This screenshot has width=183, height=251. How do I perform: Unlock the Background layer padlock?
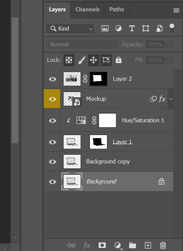(x=162, y=182)
